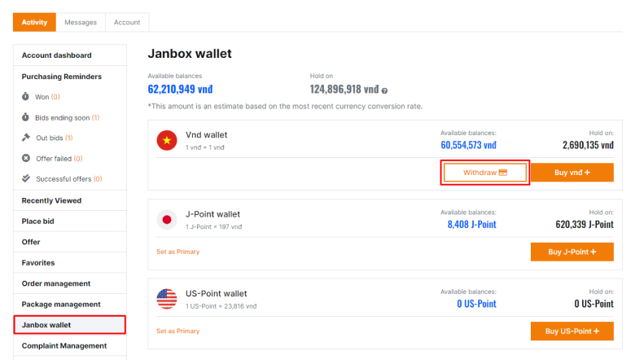The height and width of the screenshot is (360, 635).
Task: Withdraw from the Vnd wallet
Action: click(x=485, y=173)
